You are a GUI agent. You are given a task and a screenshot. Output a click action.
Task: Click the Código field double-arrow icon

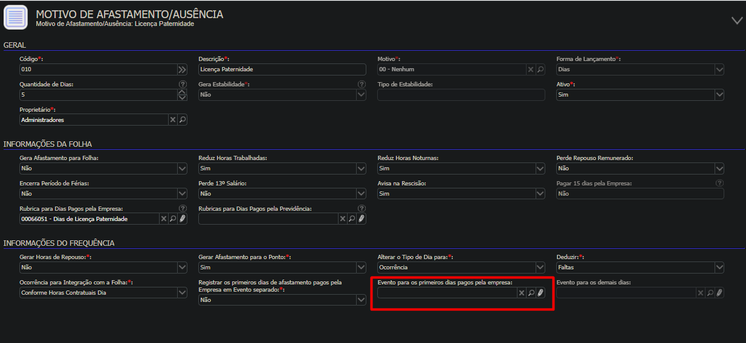pyautogui.click(x=182, y=69)
